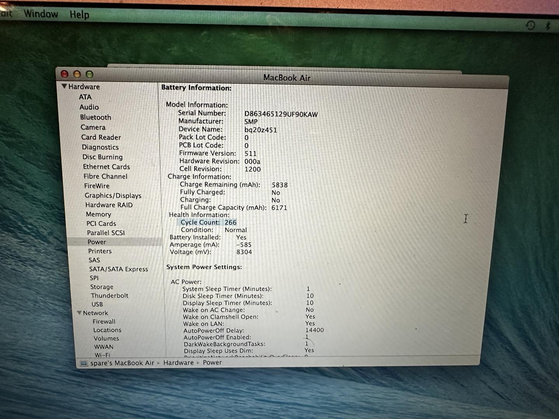
Task: Show Memory information
Action: point(99,214)
